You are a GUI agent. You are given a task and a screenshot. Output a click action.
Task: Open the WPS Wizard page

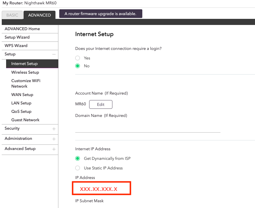click(x=16, y=46)
